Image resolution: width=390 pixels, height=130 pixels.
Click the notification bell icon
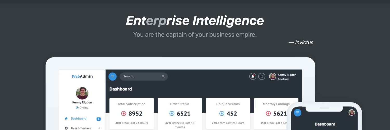(x=253, y=76)
